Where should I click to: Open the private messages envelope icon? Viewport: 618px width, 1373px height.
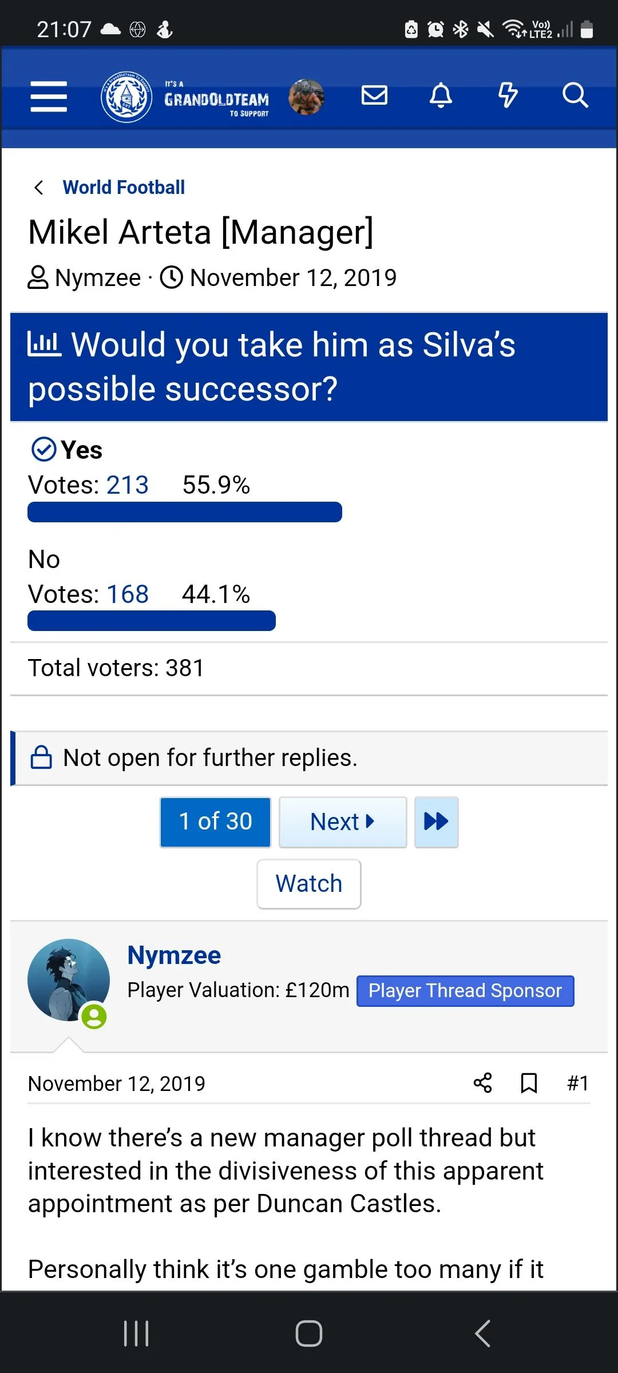(374, 96)
